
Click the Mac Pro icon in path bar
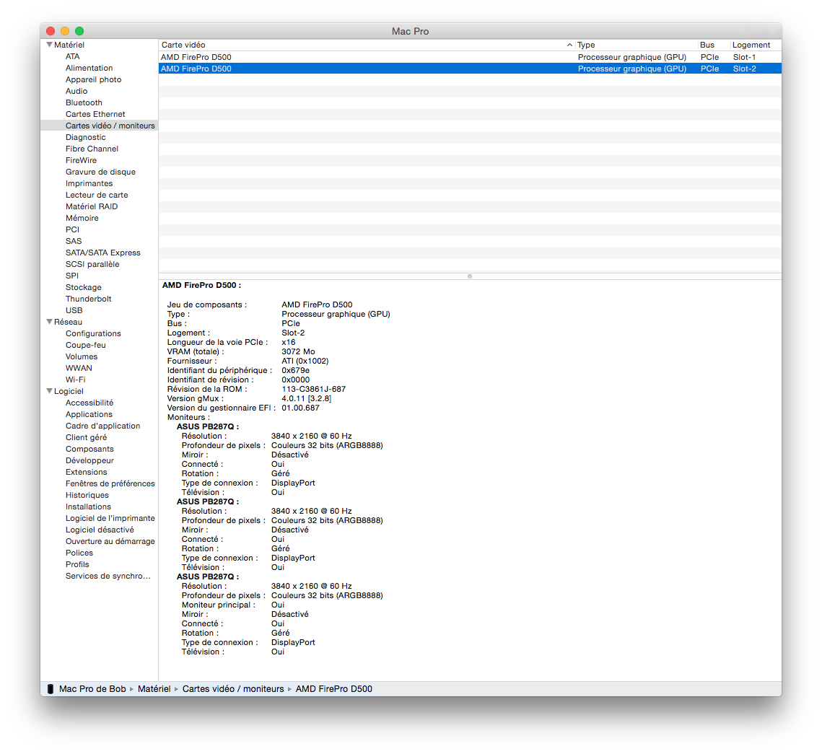point(51,689)
